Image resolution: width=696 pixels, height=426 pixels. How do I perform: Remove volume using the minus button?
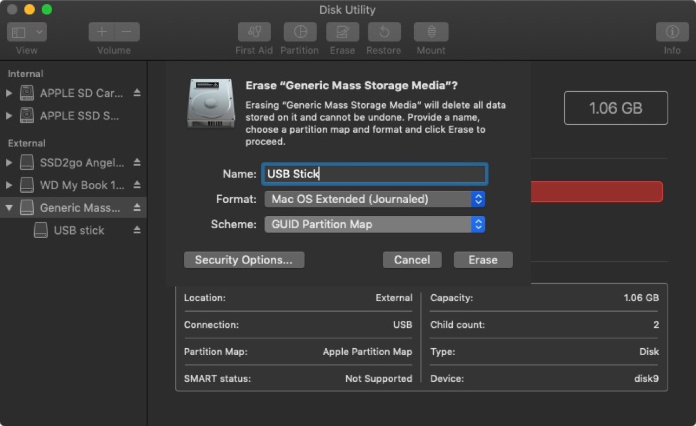tap(127, 32)
